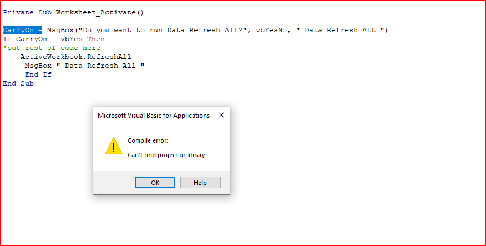Image resolution: width=486 pixels, height=246 pixels.
Task: Click the " Data Refresh ALL " title string
Action: [340, 30]
